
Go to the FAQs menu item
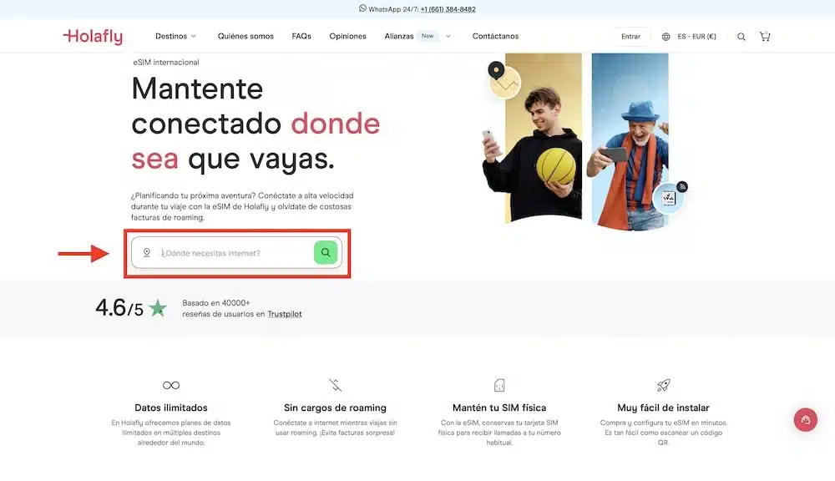(x=300, y=36)
